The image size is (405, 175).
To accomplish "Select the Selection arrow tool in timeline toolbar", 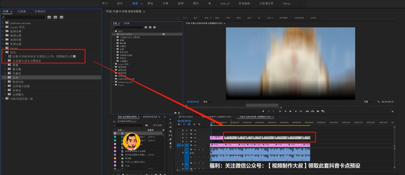I will (x=171, y=119).
